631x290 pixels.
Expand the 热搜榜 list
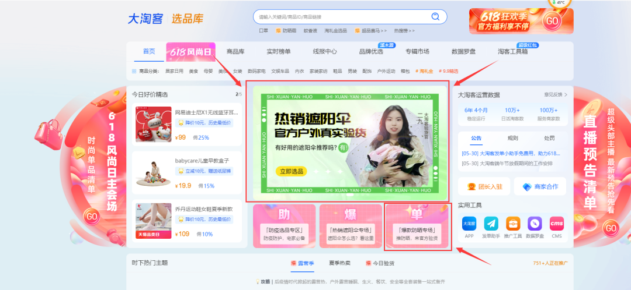point(404,30)
